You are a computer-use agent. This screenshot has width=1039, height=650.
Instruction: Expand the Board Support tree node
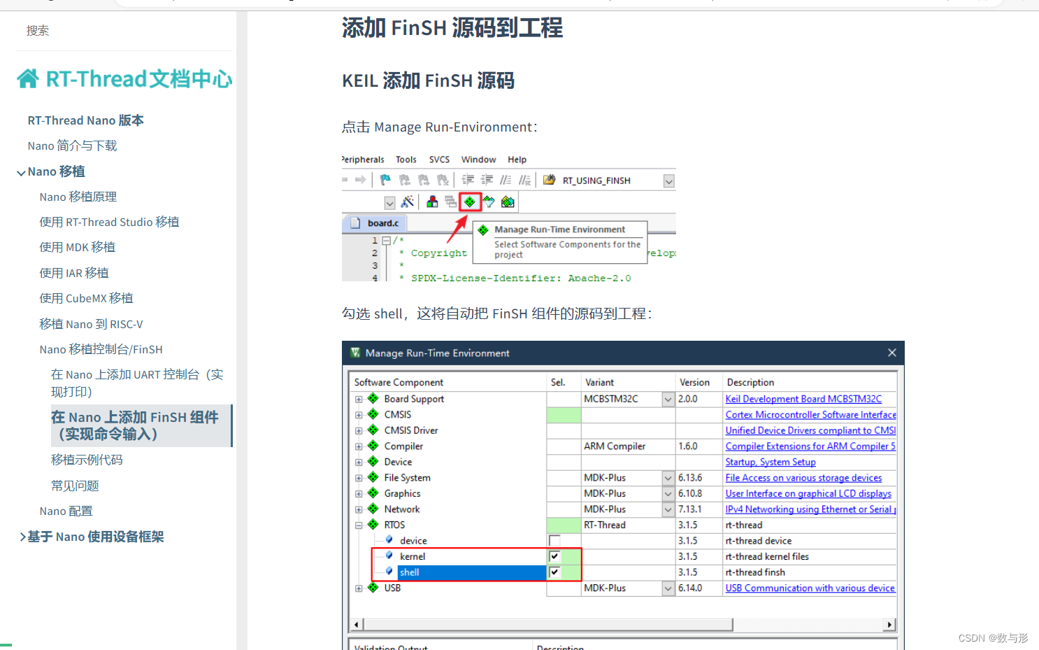(x=359, y=400)
